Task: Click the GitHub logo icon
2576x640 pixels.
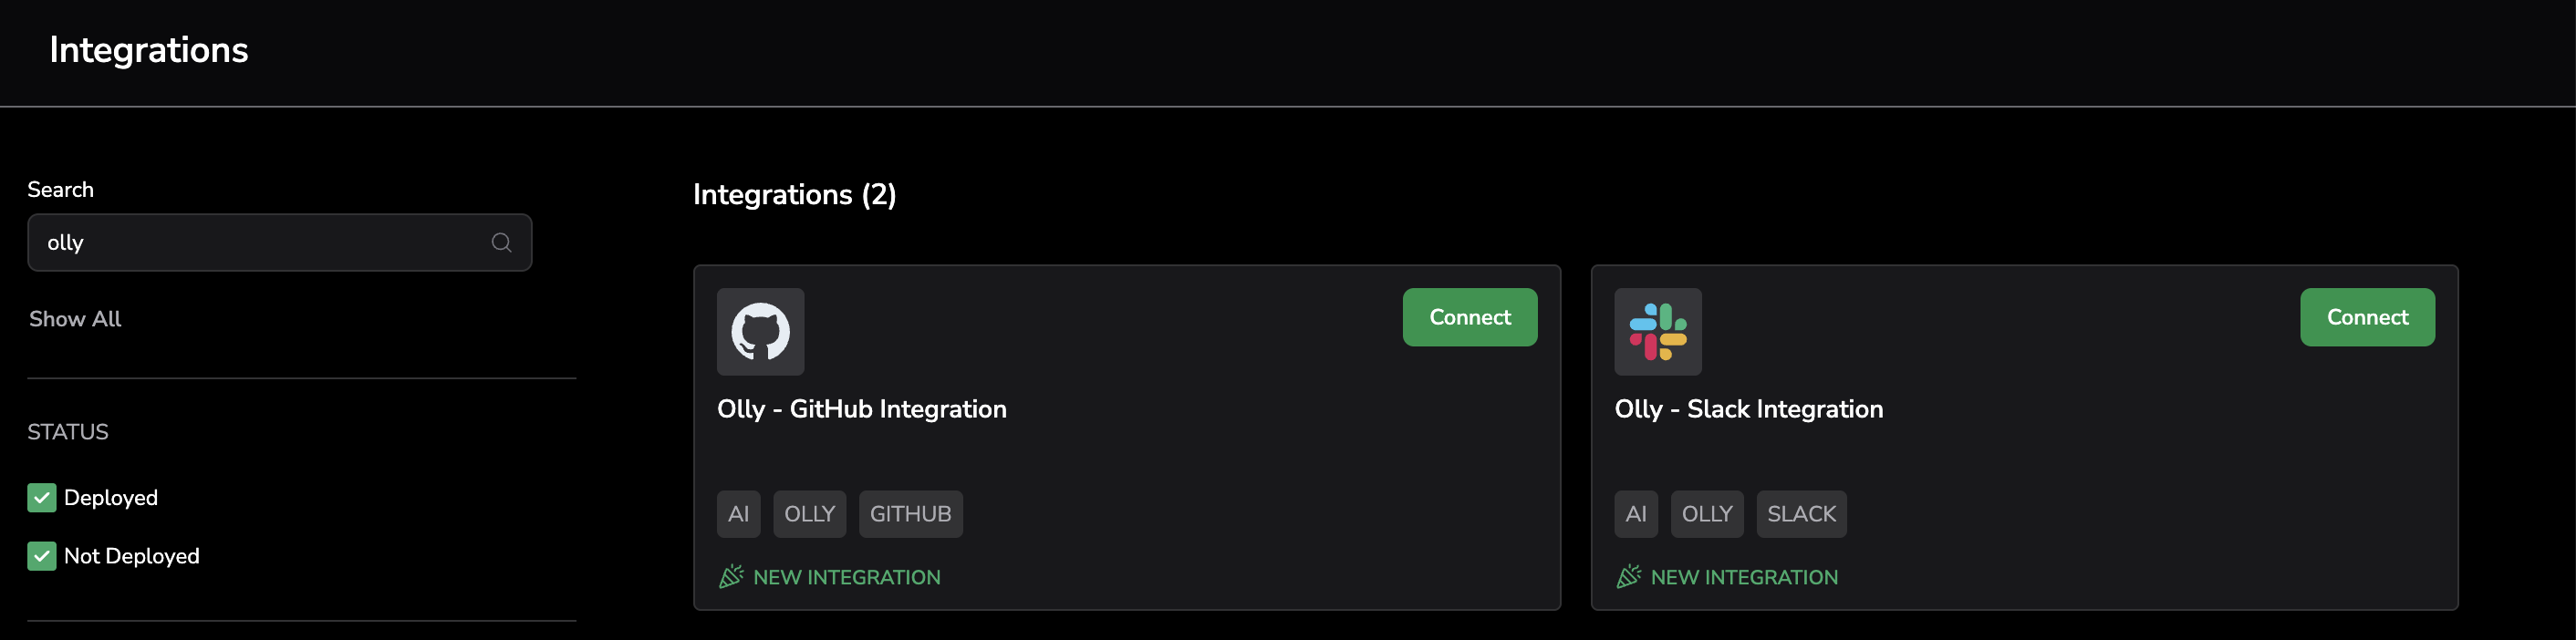Action: [760, 332]
